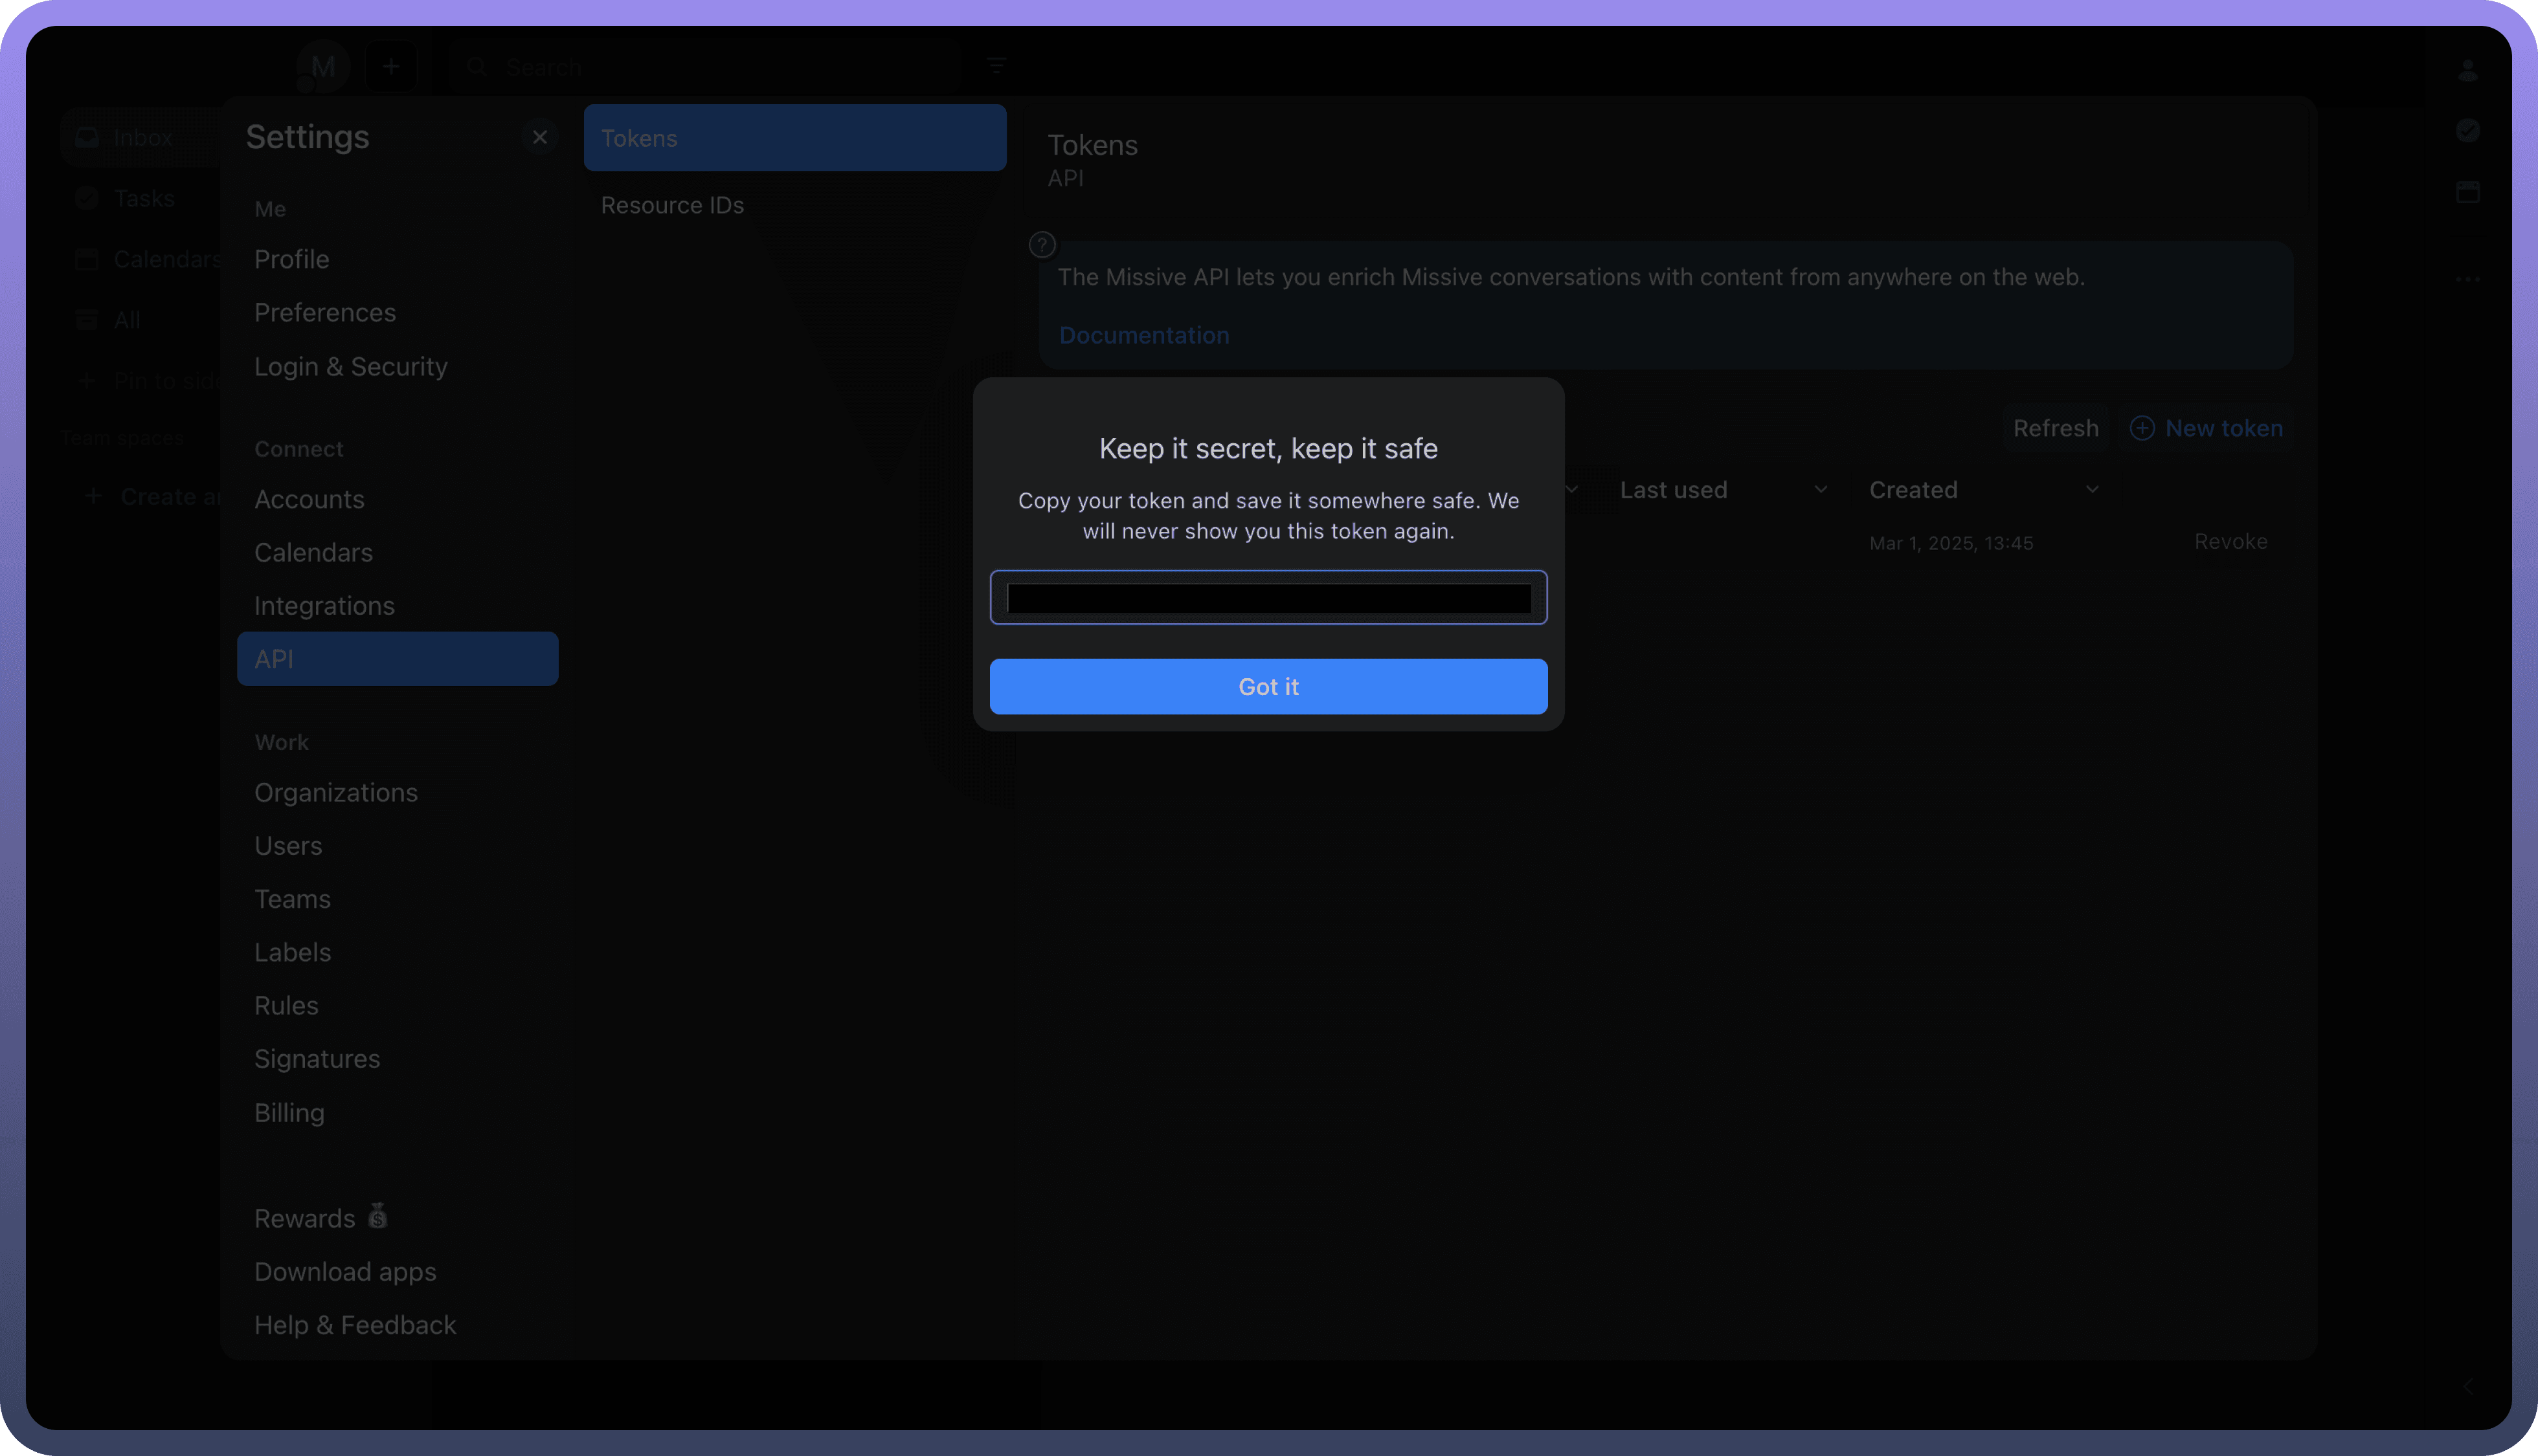Viewport: 2538px width, 1456px height.
Task: Open the Documentation link
Action: coord(1143,335)
